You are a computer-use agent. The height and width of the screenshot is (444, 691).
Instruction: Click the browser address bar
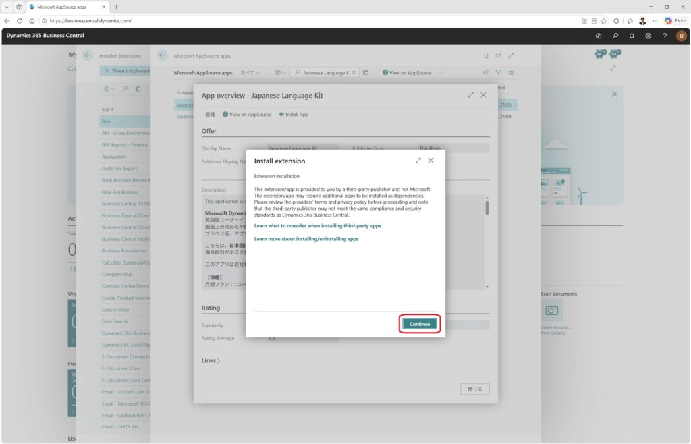[x=308, y=21]
